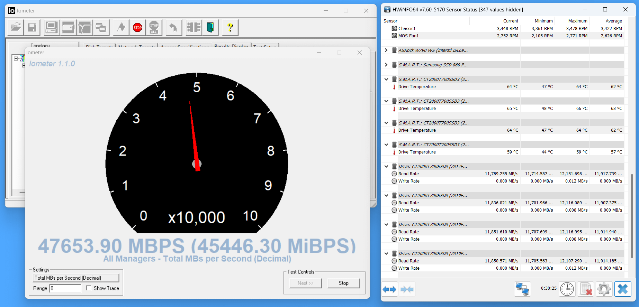Open HWiNFO sensor settings gear icon
The height and width of the screenshot is (307, 639).
point(604,289)
